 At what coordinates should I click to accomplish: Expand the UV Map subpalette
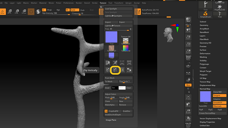tap(203, 78)
